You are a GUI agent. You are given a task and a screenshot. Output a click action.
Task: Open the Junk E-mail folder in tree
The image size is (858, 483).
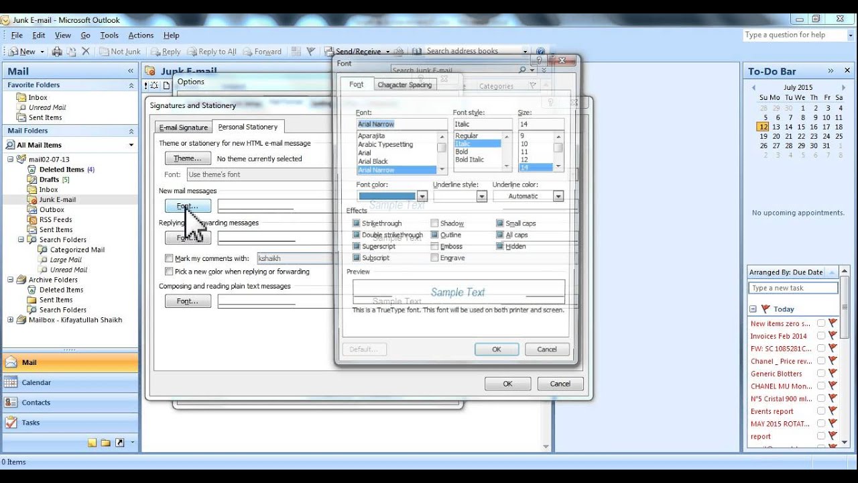click(x=57, y=199)
